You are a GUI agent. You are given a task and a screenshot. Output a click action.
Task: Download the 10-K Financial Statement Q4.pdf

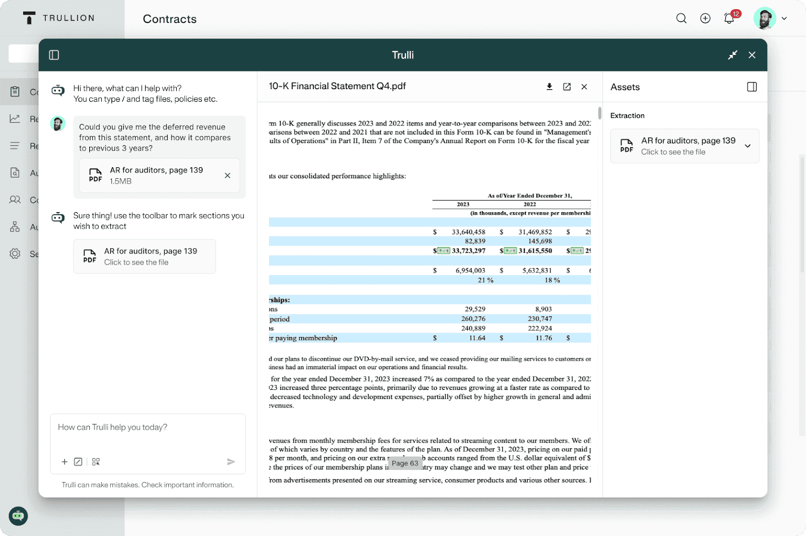click(x=549, y=87)
